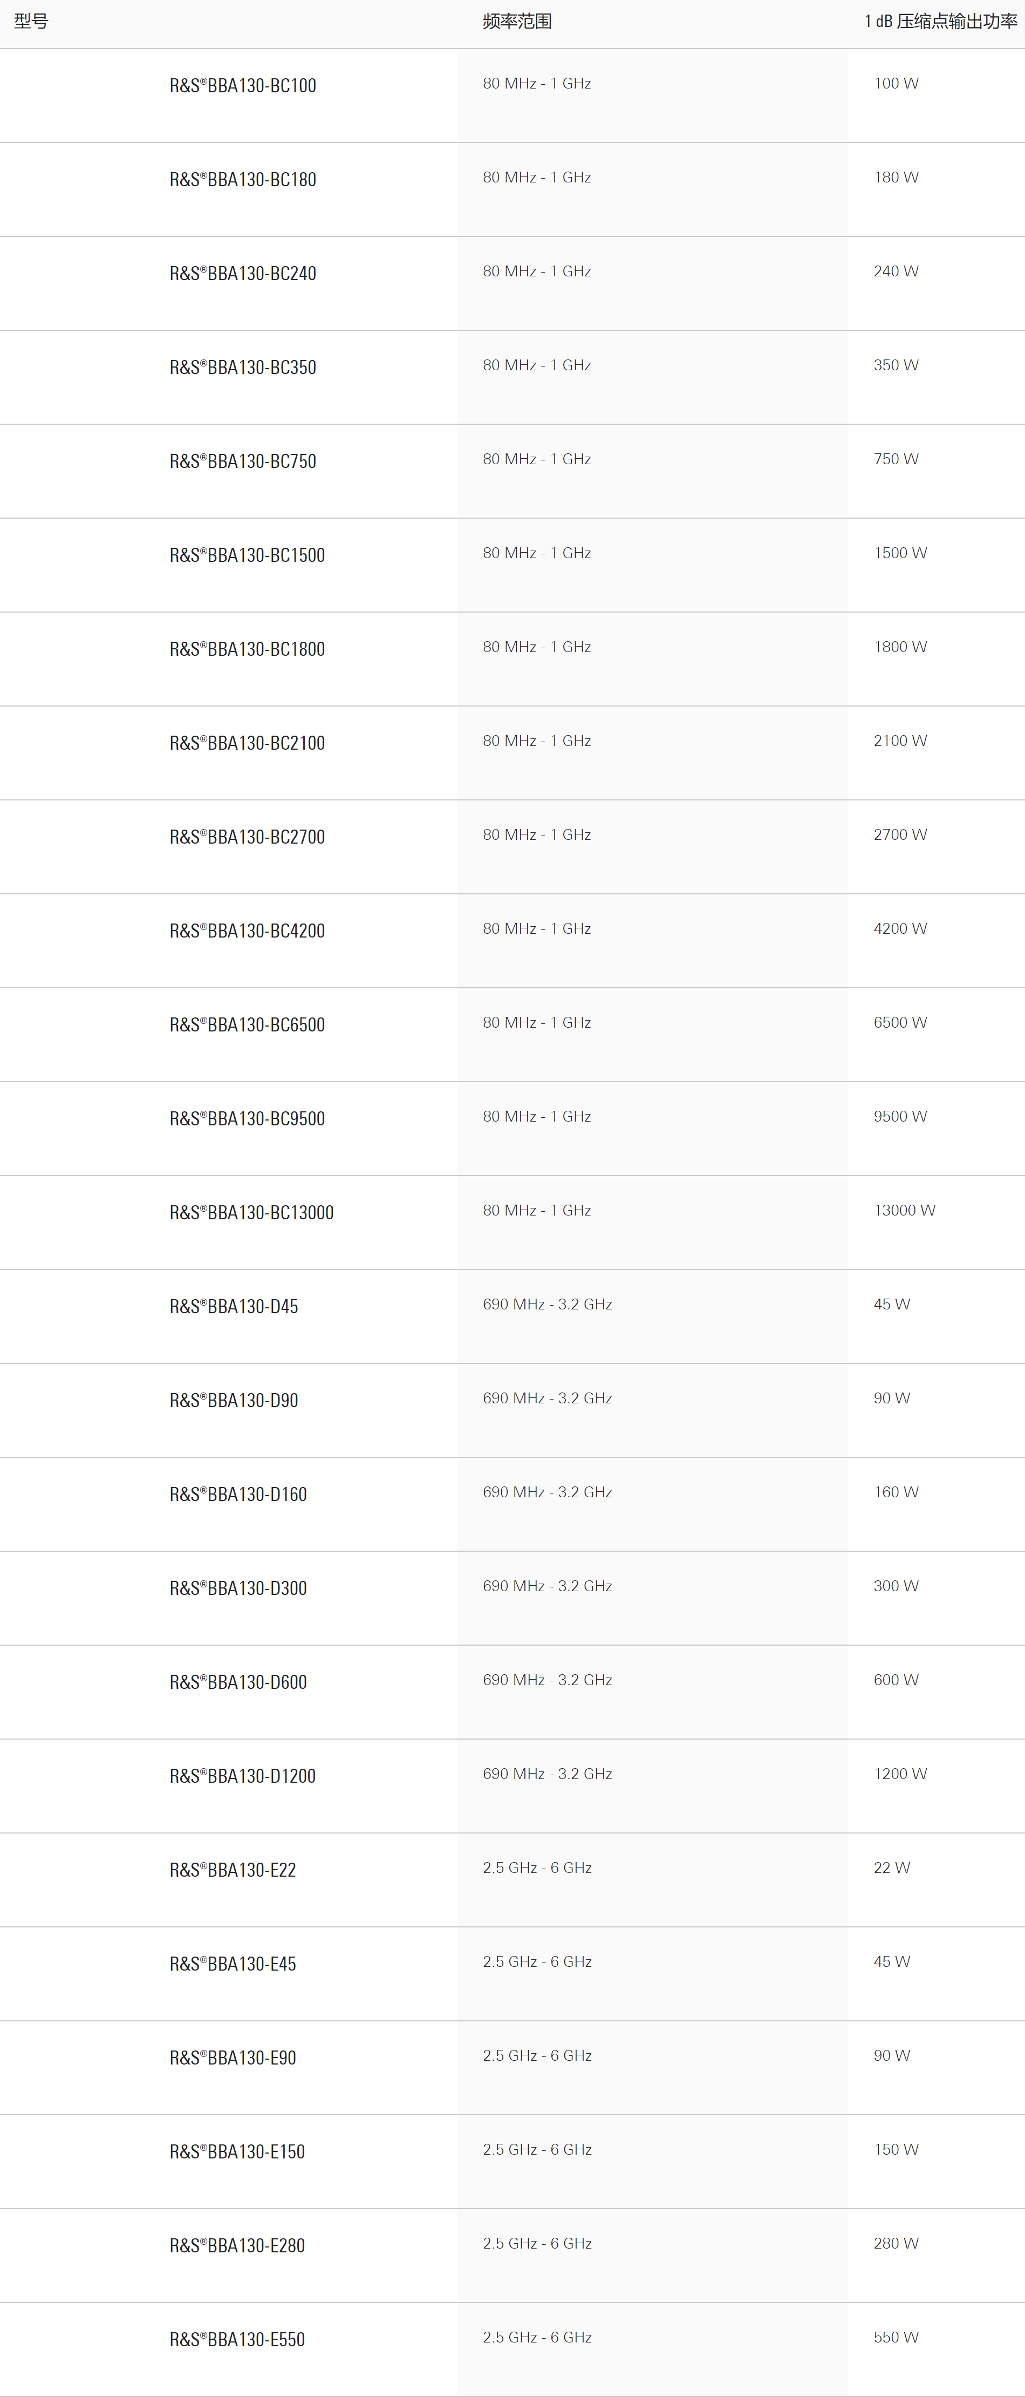1025x2397 pixels.
Task: Click the 频率范围 column header
Action: (517, 22)
